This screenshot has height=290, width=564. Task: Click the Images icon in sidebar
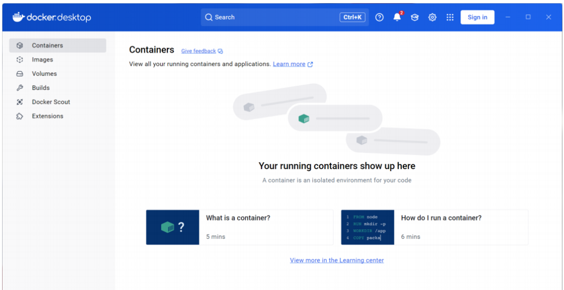[x=20, y=60]
